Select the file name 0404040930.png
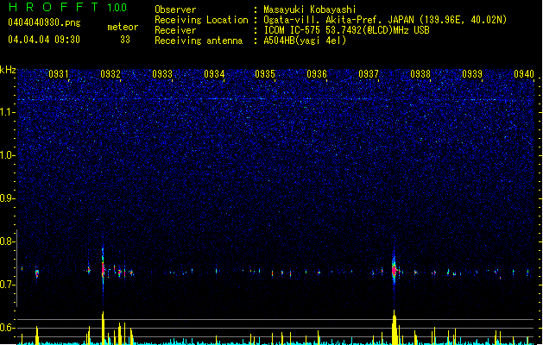 tap(44, 22)
